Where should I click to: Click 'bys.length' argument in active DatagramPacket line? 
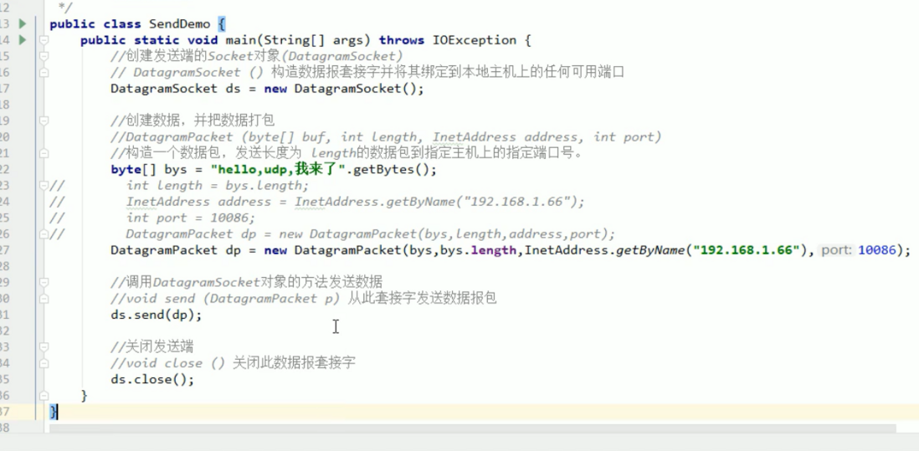[478, 251]
